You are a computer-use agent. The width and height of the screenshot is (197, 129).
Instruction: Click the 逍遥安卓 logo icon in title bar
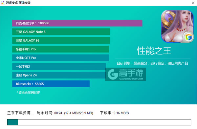point(3,3)
